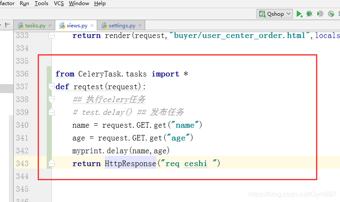Viewport: 340px width, 202px height.
Task: Open the VCS menu
Action: [59, 3]
